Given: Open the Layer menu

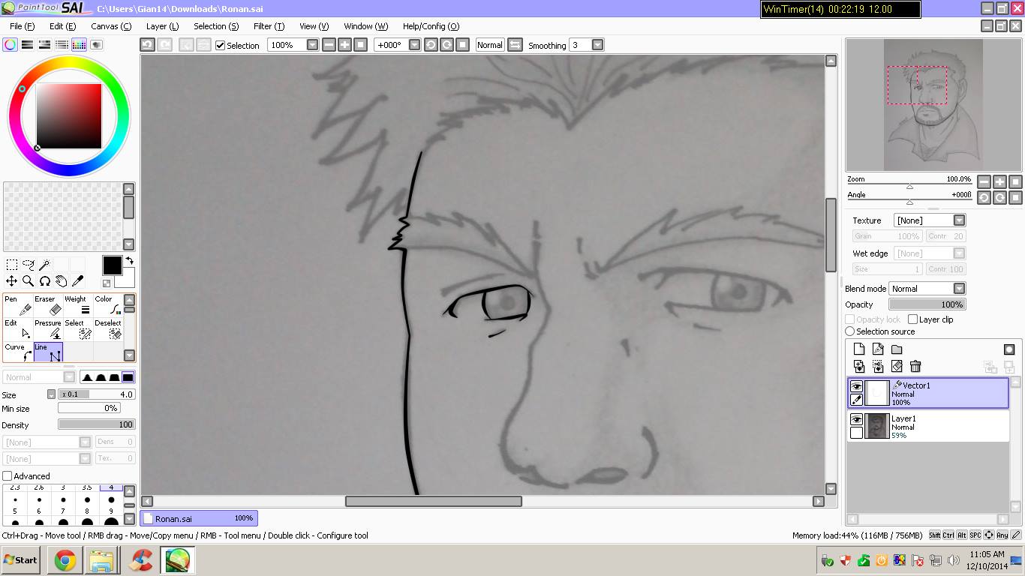Looking at the screenshot, I should click(x=162, y=26).
